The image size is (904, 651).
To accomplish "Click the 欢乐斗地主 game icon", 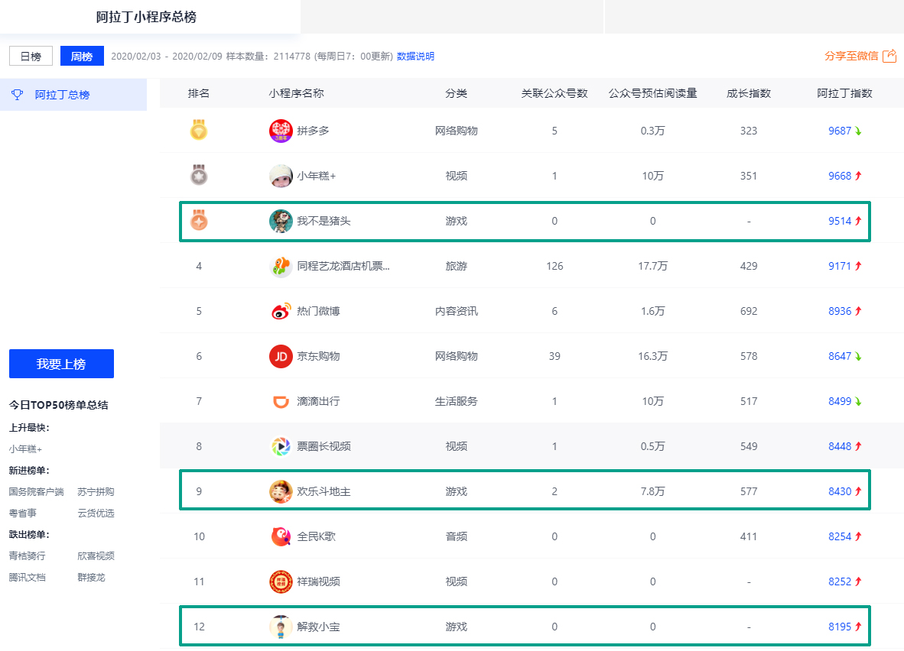I will pyautogui.click(x=281, y=491).
